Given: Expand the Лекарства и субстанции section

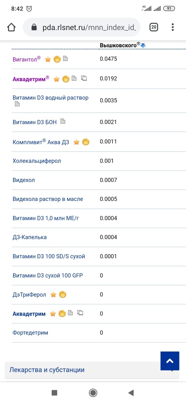Looking at the screenshot, I should [92, 370].
